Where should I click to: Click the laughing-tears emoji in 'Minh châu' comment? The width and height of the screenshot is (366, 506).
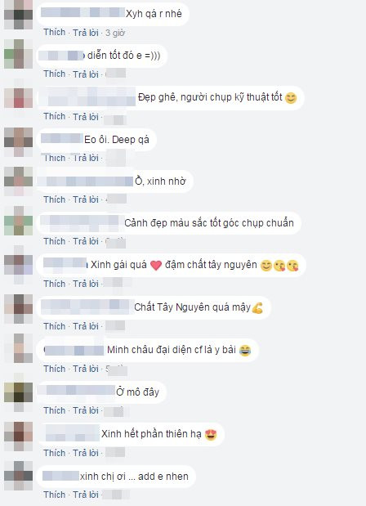click(245, 351)
